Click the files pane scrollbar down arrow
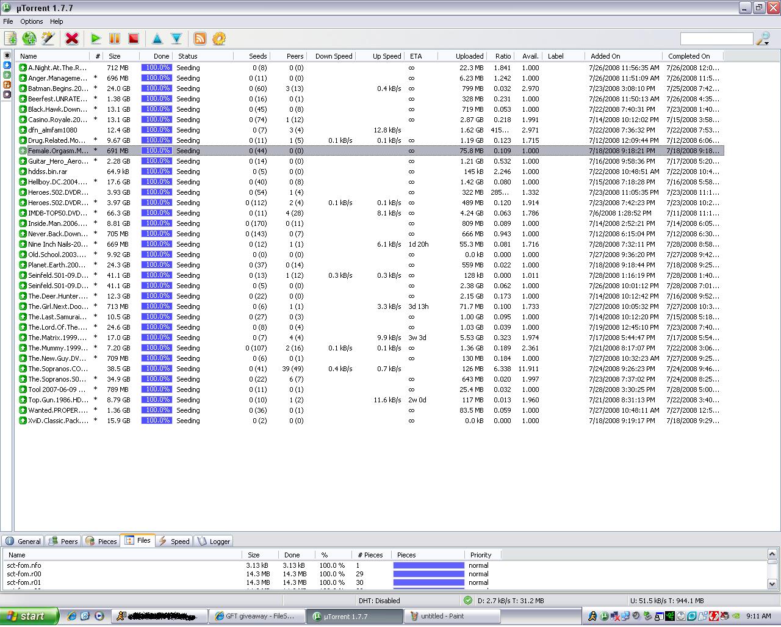The width and height of the screenshot is (781, 627). 772,584
